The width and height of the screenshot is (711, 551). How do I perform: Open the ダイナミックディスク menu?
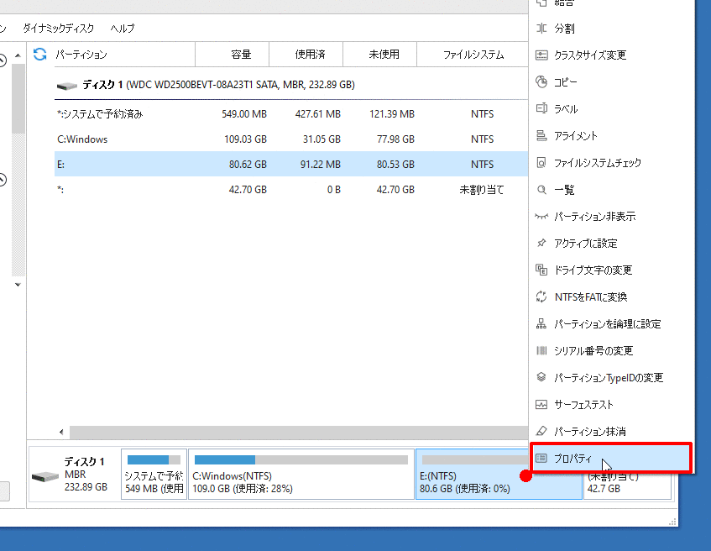coord(58,28)
